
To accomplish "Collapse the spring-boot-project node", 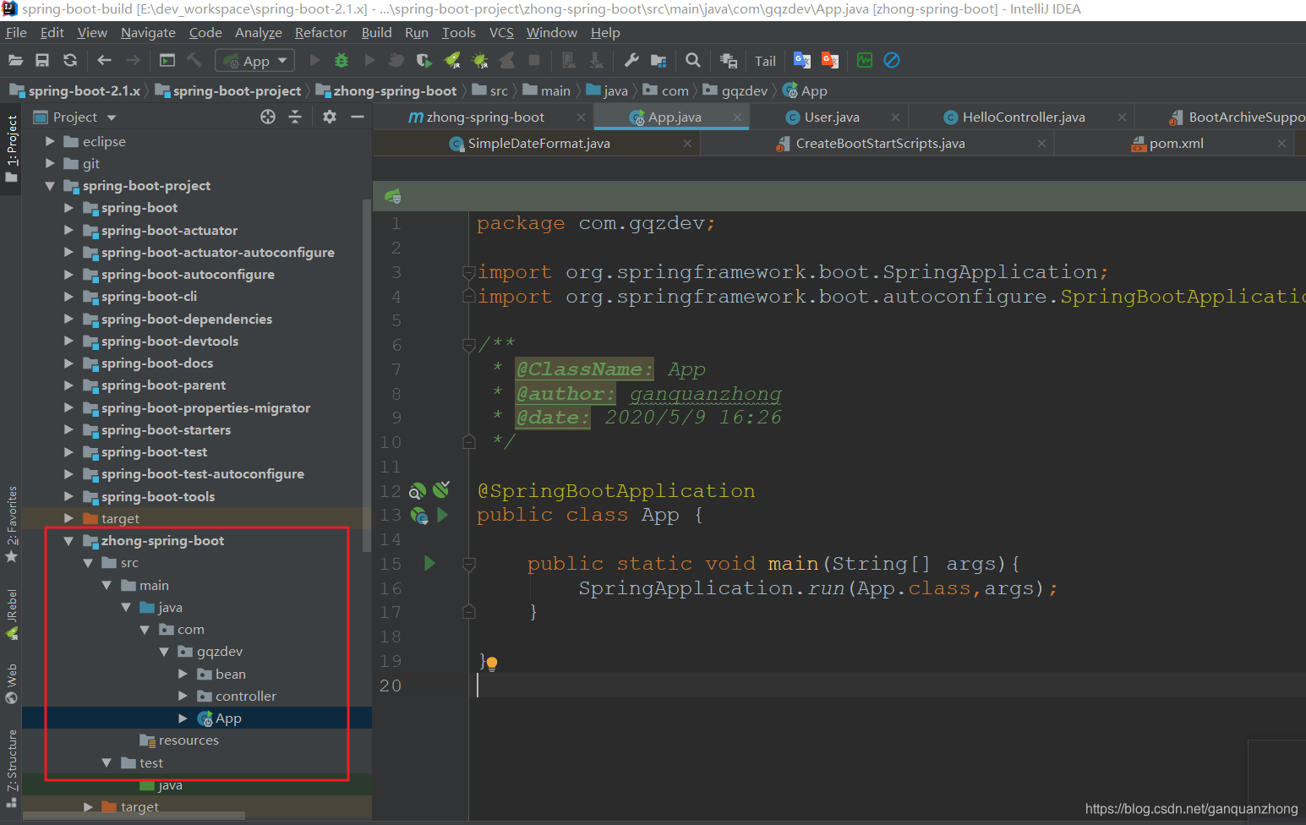I will coord(50,185).
